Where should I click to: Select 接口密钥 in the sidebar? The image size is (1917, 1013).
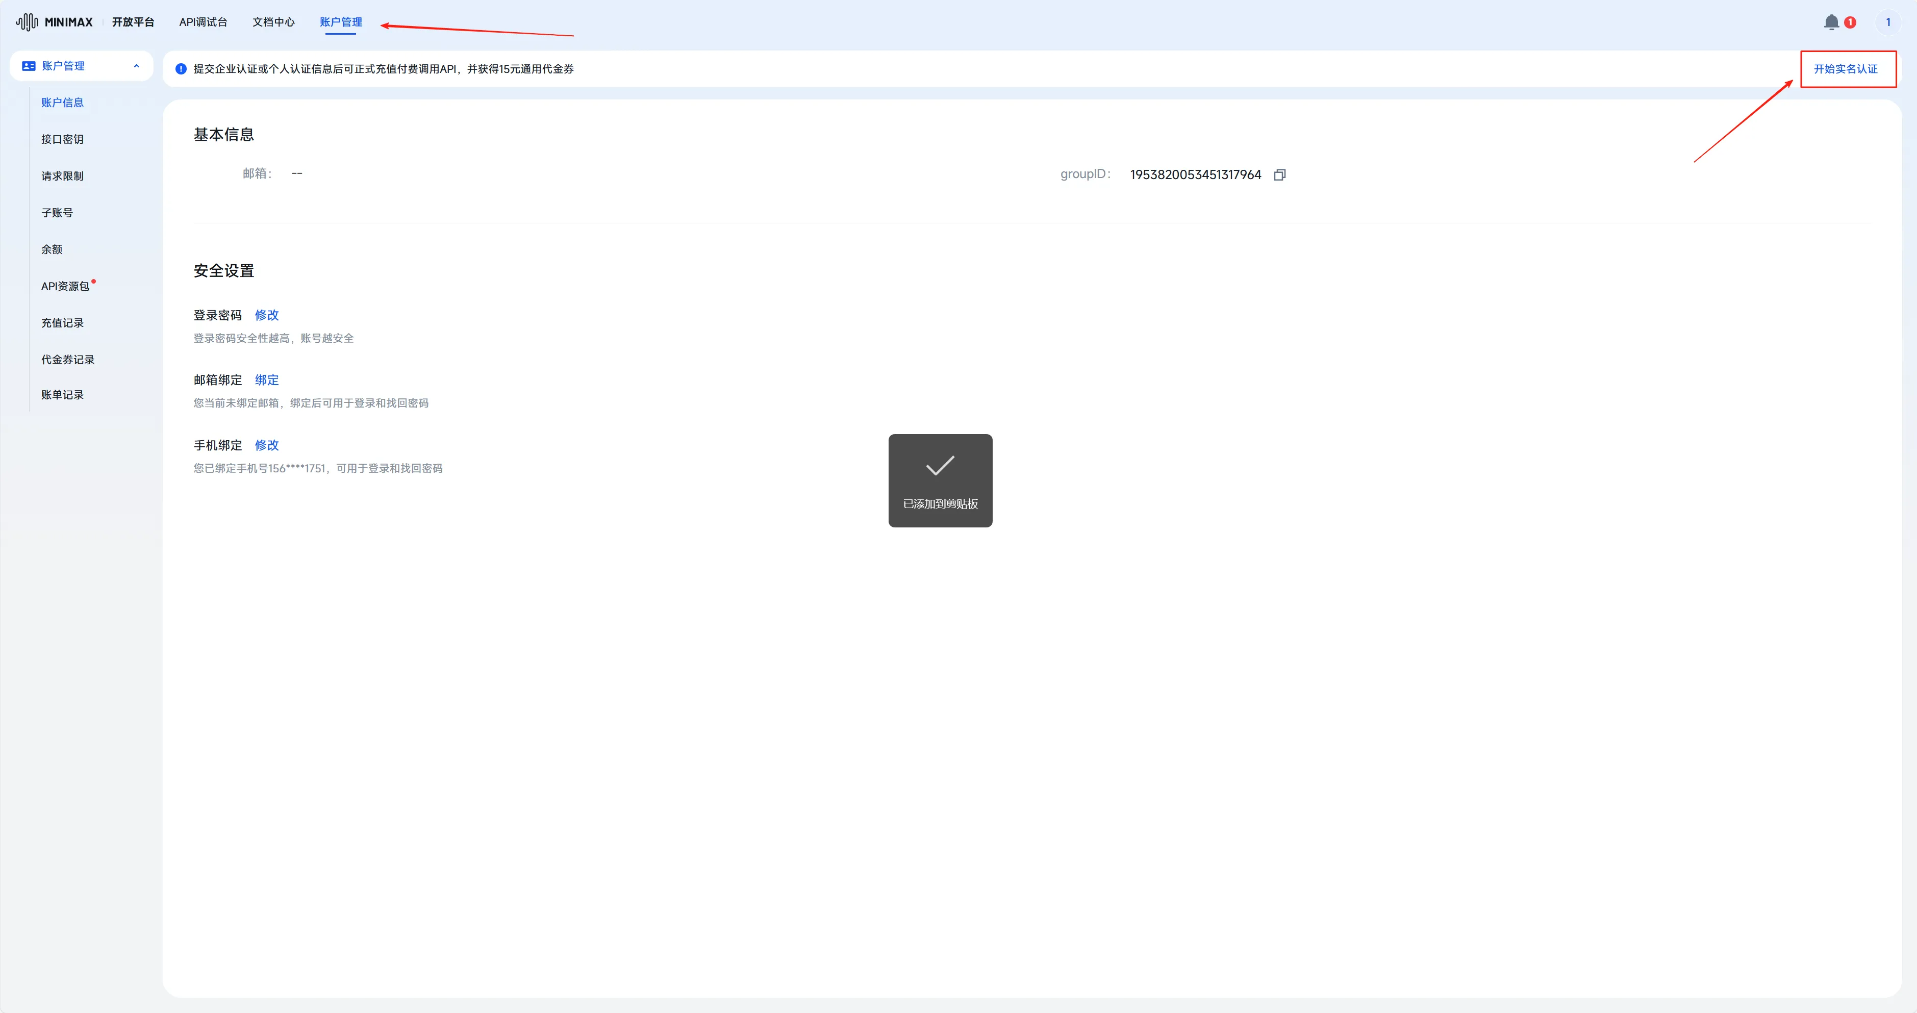pos(63,139)
